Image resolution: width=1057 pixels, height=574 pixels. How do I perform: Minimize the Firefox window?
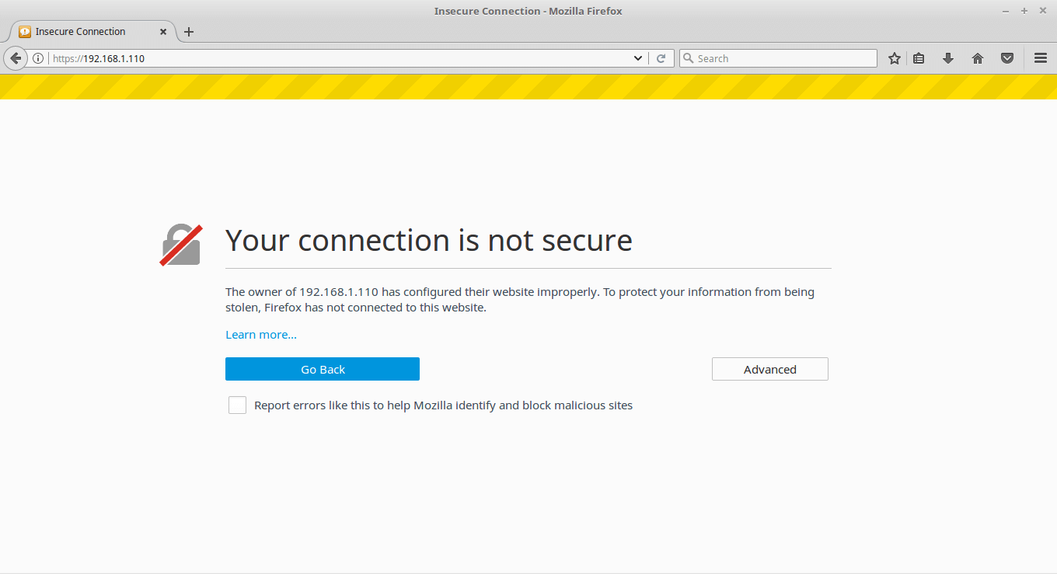pos(1006,11)
